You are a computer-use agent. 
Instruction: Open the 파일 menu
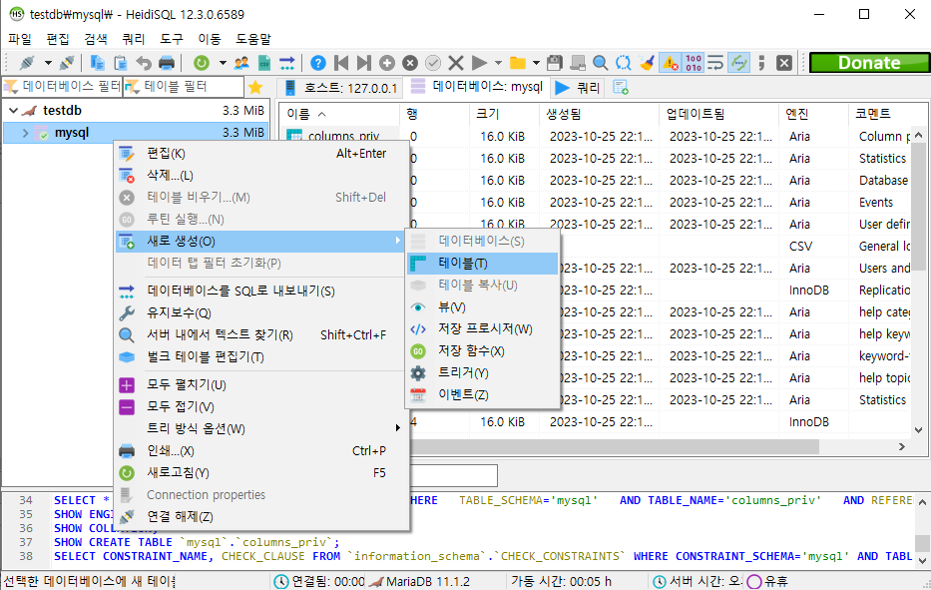pos(20,39)
